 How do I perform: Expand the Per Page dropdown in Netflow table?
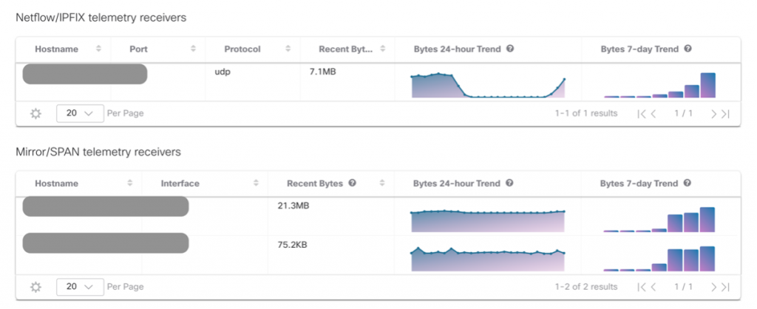[79, 114]
